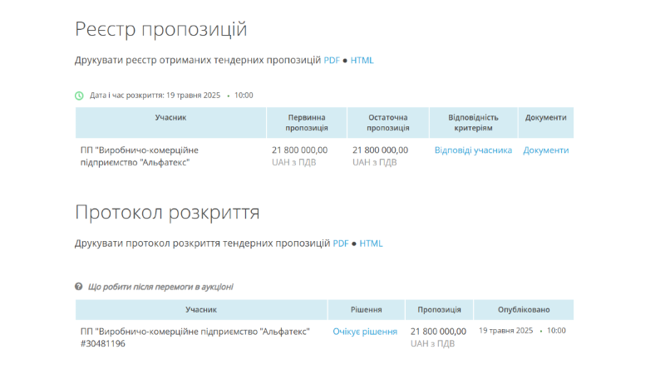Viewport: 665px width, 374px height.
Task: Click 'Відповідність критеріям' column header
Action: [x=473, y=122]
